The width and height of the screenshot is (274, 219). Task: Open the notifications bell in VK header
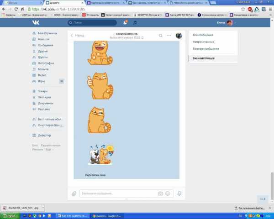pyautogui.click(x=125, y=22)
